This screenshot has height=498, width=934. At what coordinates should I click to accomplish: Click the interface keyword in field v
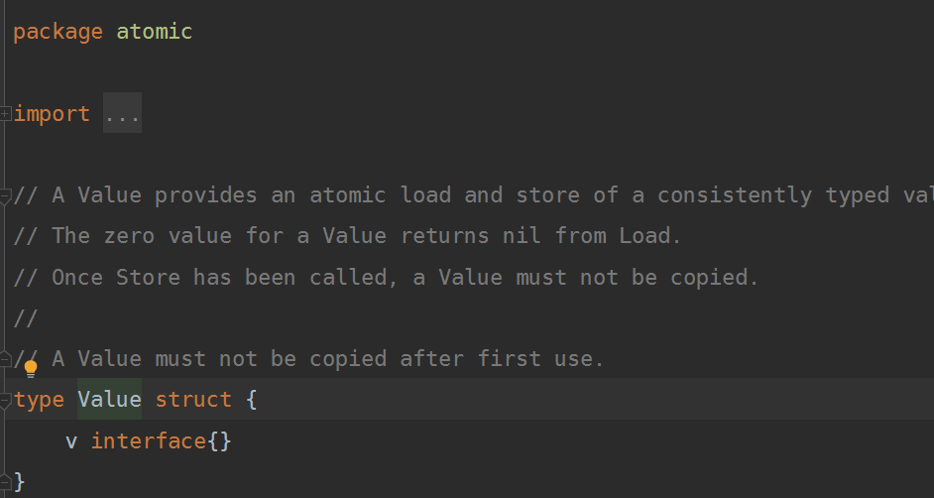tap(149, 440)
